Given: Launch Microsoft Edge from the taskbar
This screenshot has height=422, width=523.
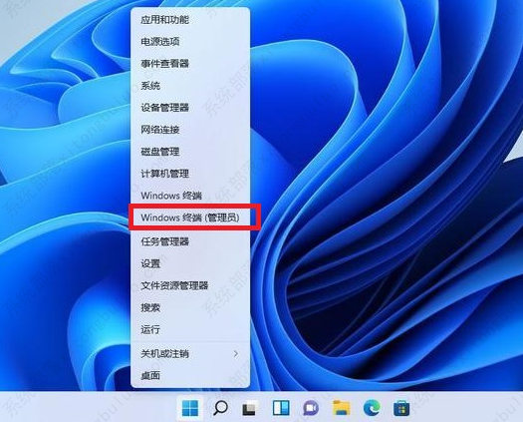Looking at the screenshot, I should pos(372,408).
